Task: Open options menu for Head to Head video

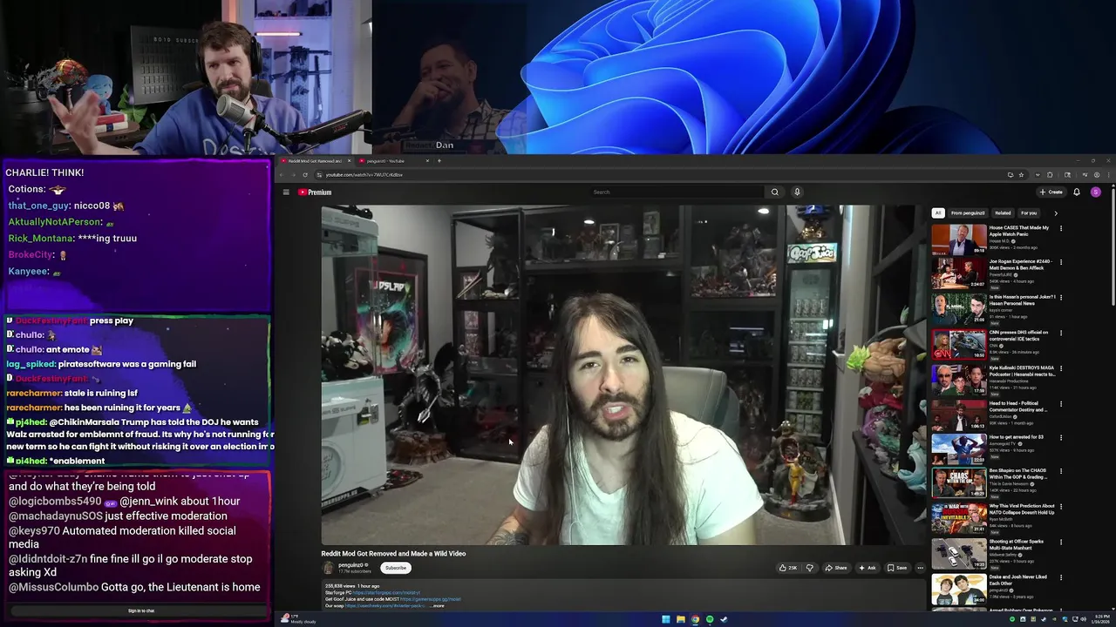Action: coord(1061,404)
